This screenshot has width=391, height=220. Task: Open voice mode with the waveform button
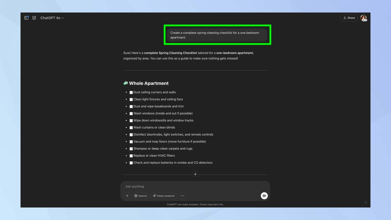coord(264,196)
